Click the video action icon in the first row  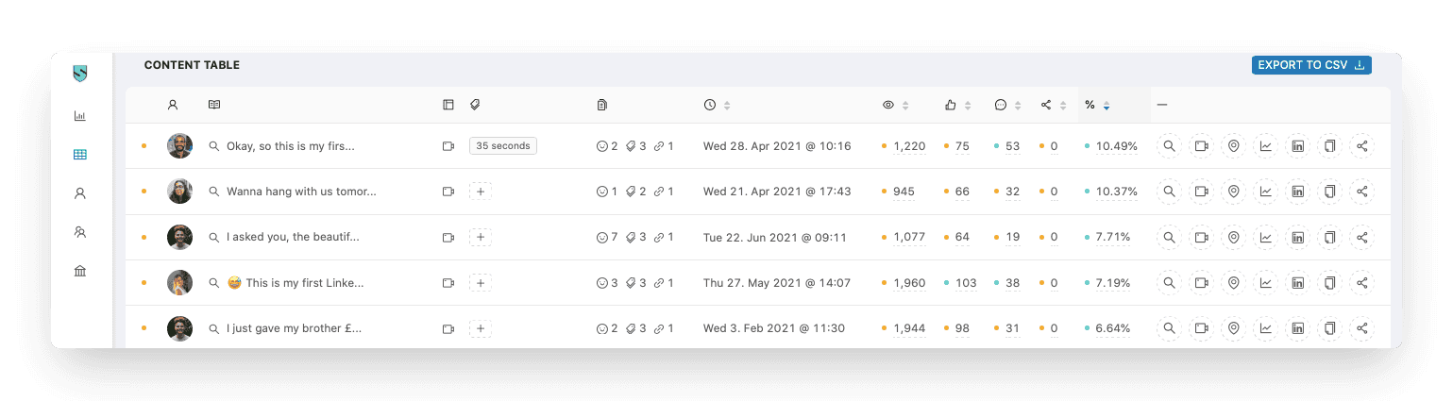(x=1201, y=146)
